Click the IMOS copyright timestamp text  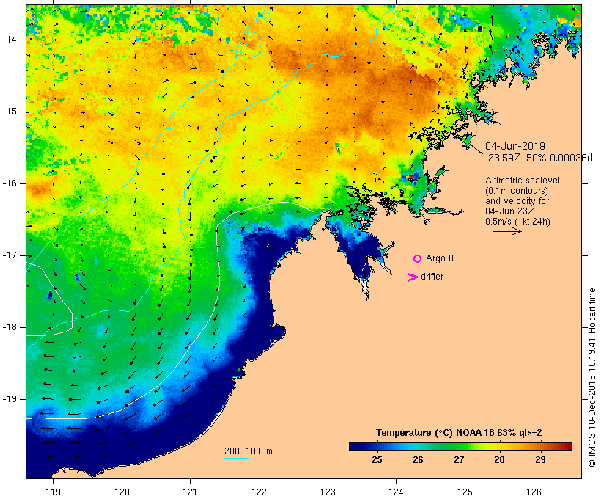592,378
